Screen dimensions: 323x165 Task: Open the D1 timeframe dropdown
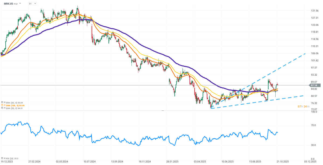(33, 3)
